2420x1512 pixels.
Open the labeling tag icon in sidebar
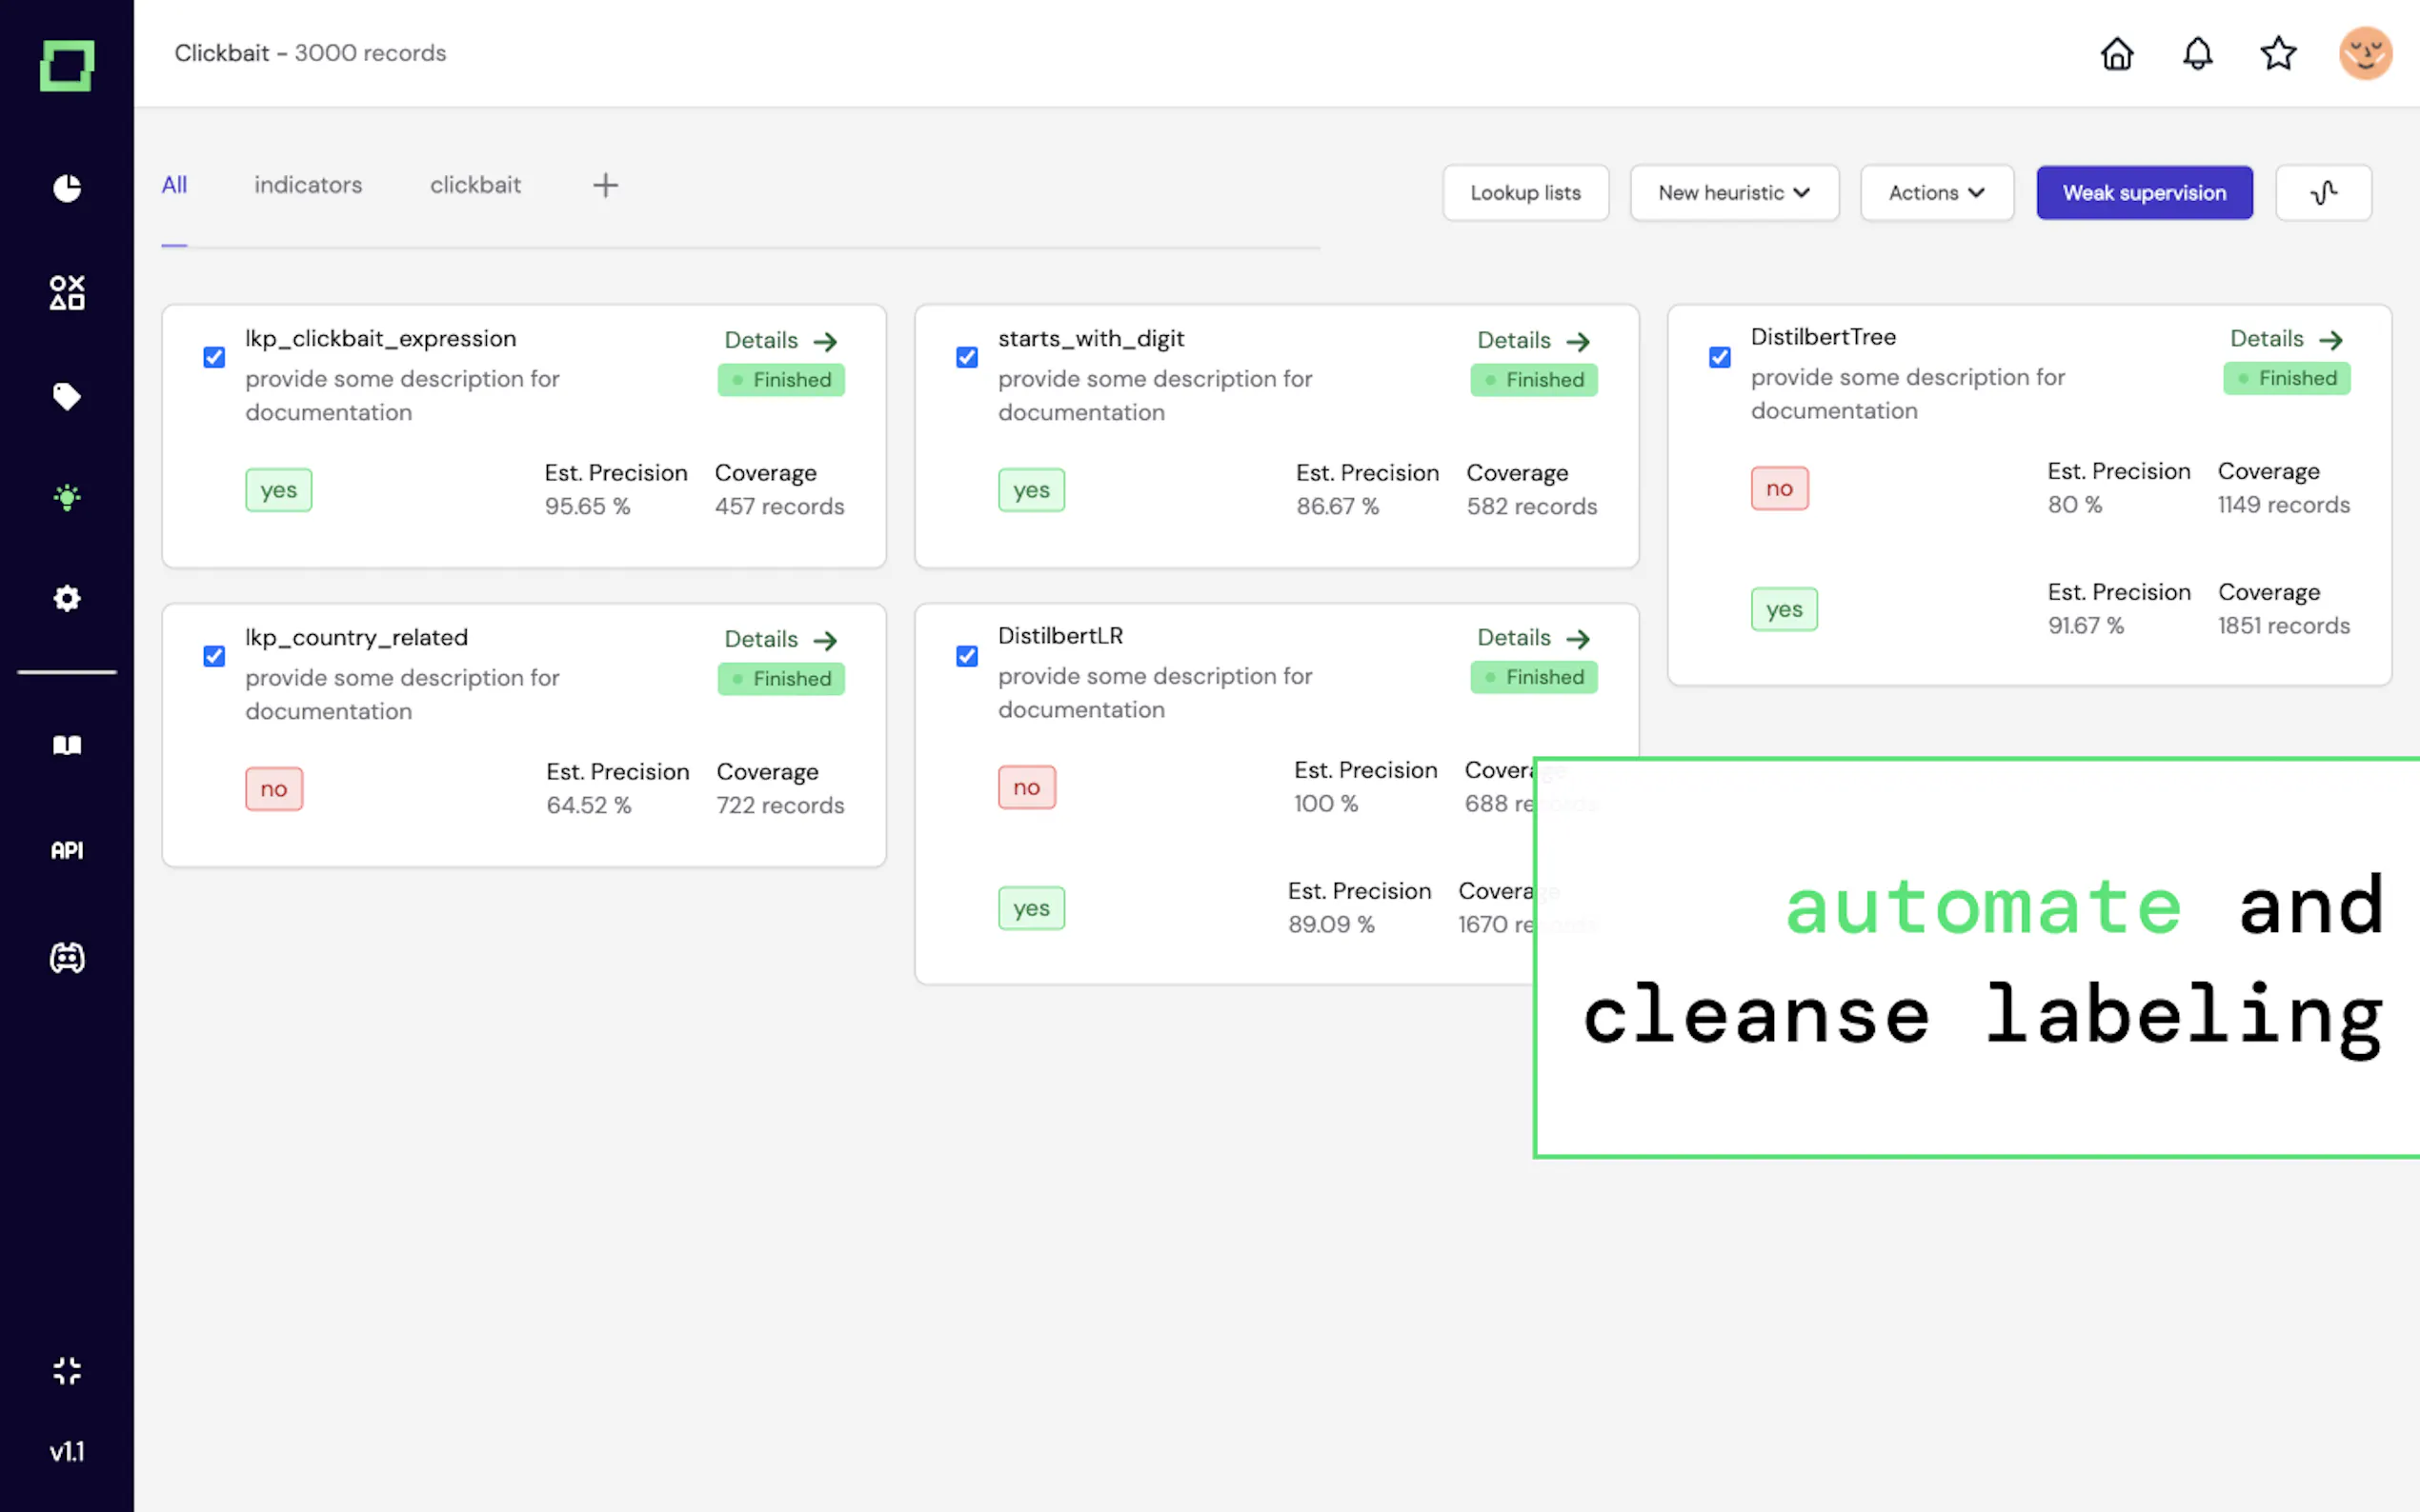point(67,397)
